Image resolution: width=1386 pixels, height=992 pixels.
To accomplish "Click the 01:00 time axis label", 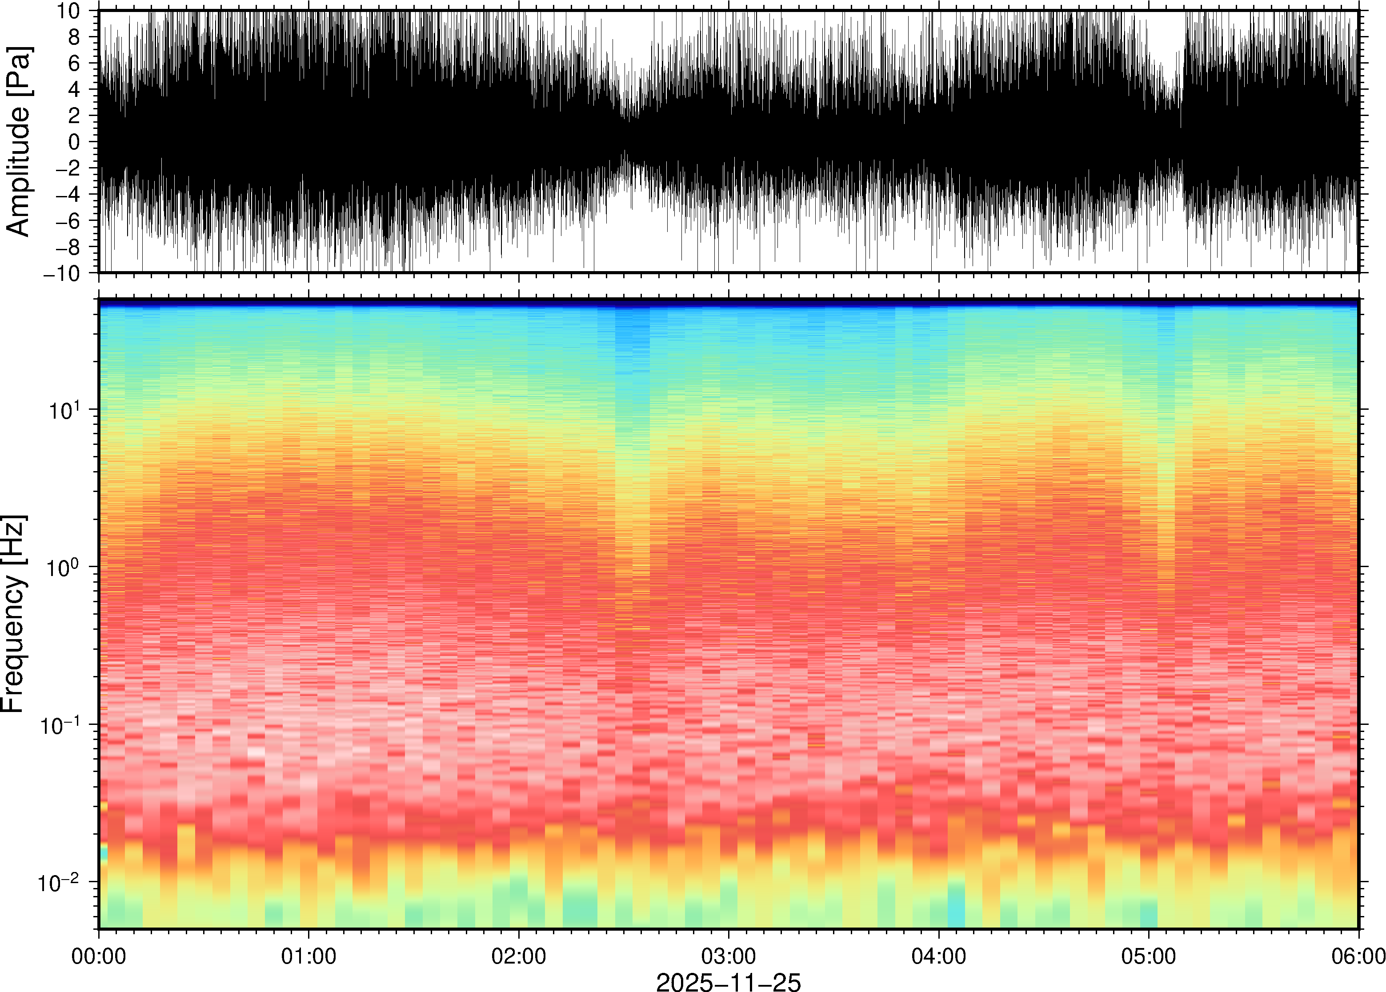I will [308, 956].
